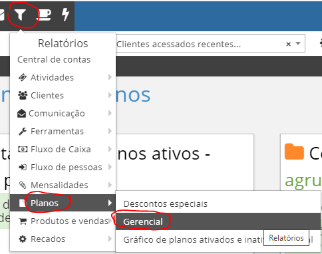
Task: Click the gear icon beside Recados
Action: click(x=23, y=239)
